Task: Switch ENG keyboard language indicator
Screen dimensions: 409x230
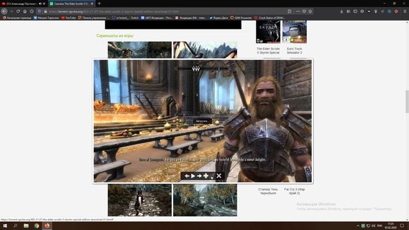Action: coord(380,226)
